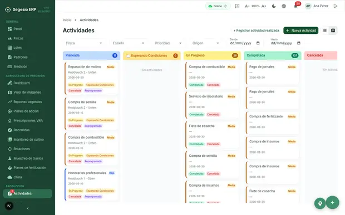
Task: Open the Desde calendar picker icon
Action: click(258, 43)
